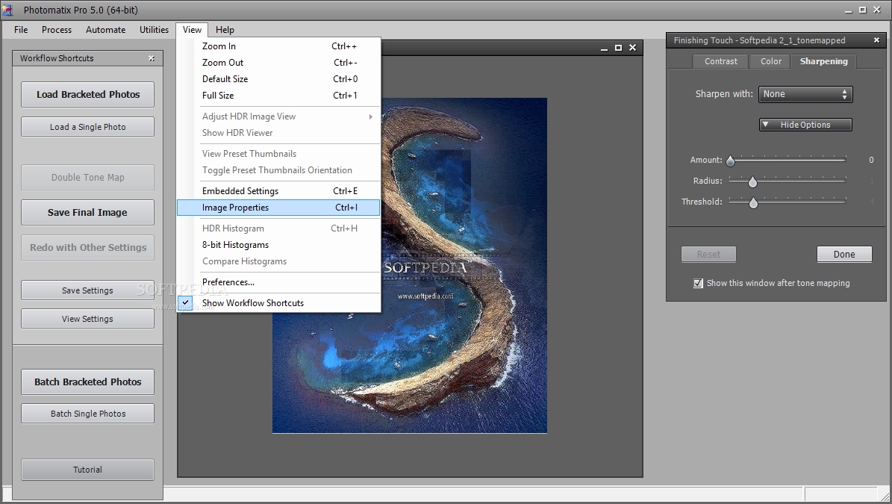892x504 pixels.
Task: Open the Utilities menu
Action: 155,30
